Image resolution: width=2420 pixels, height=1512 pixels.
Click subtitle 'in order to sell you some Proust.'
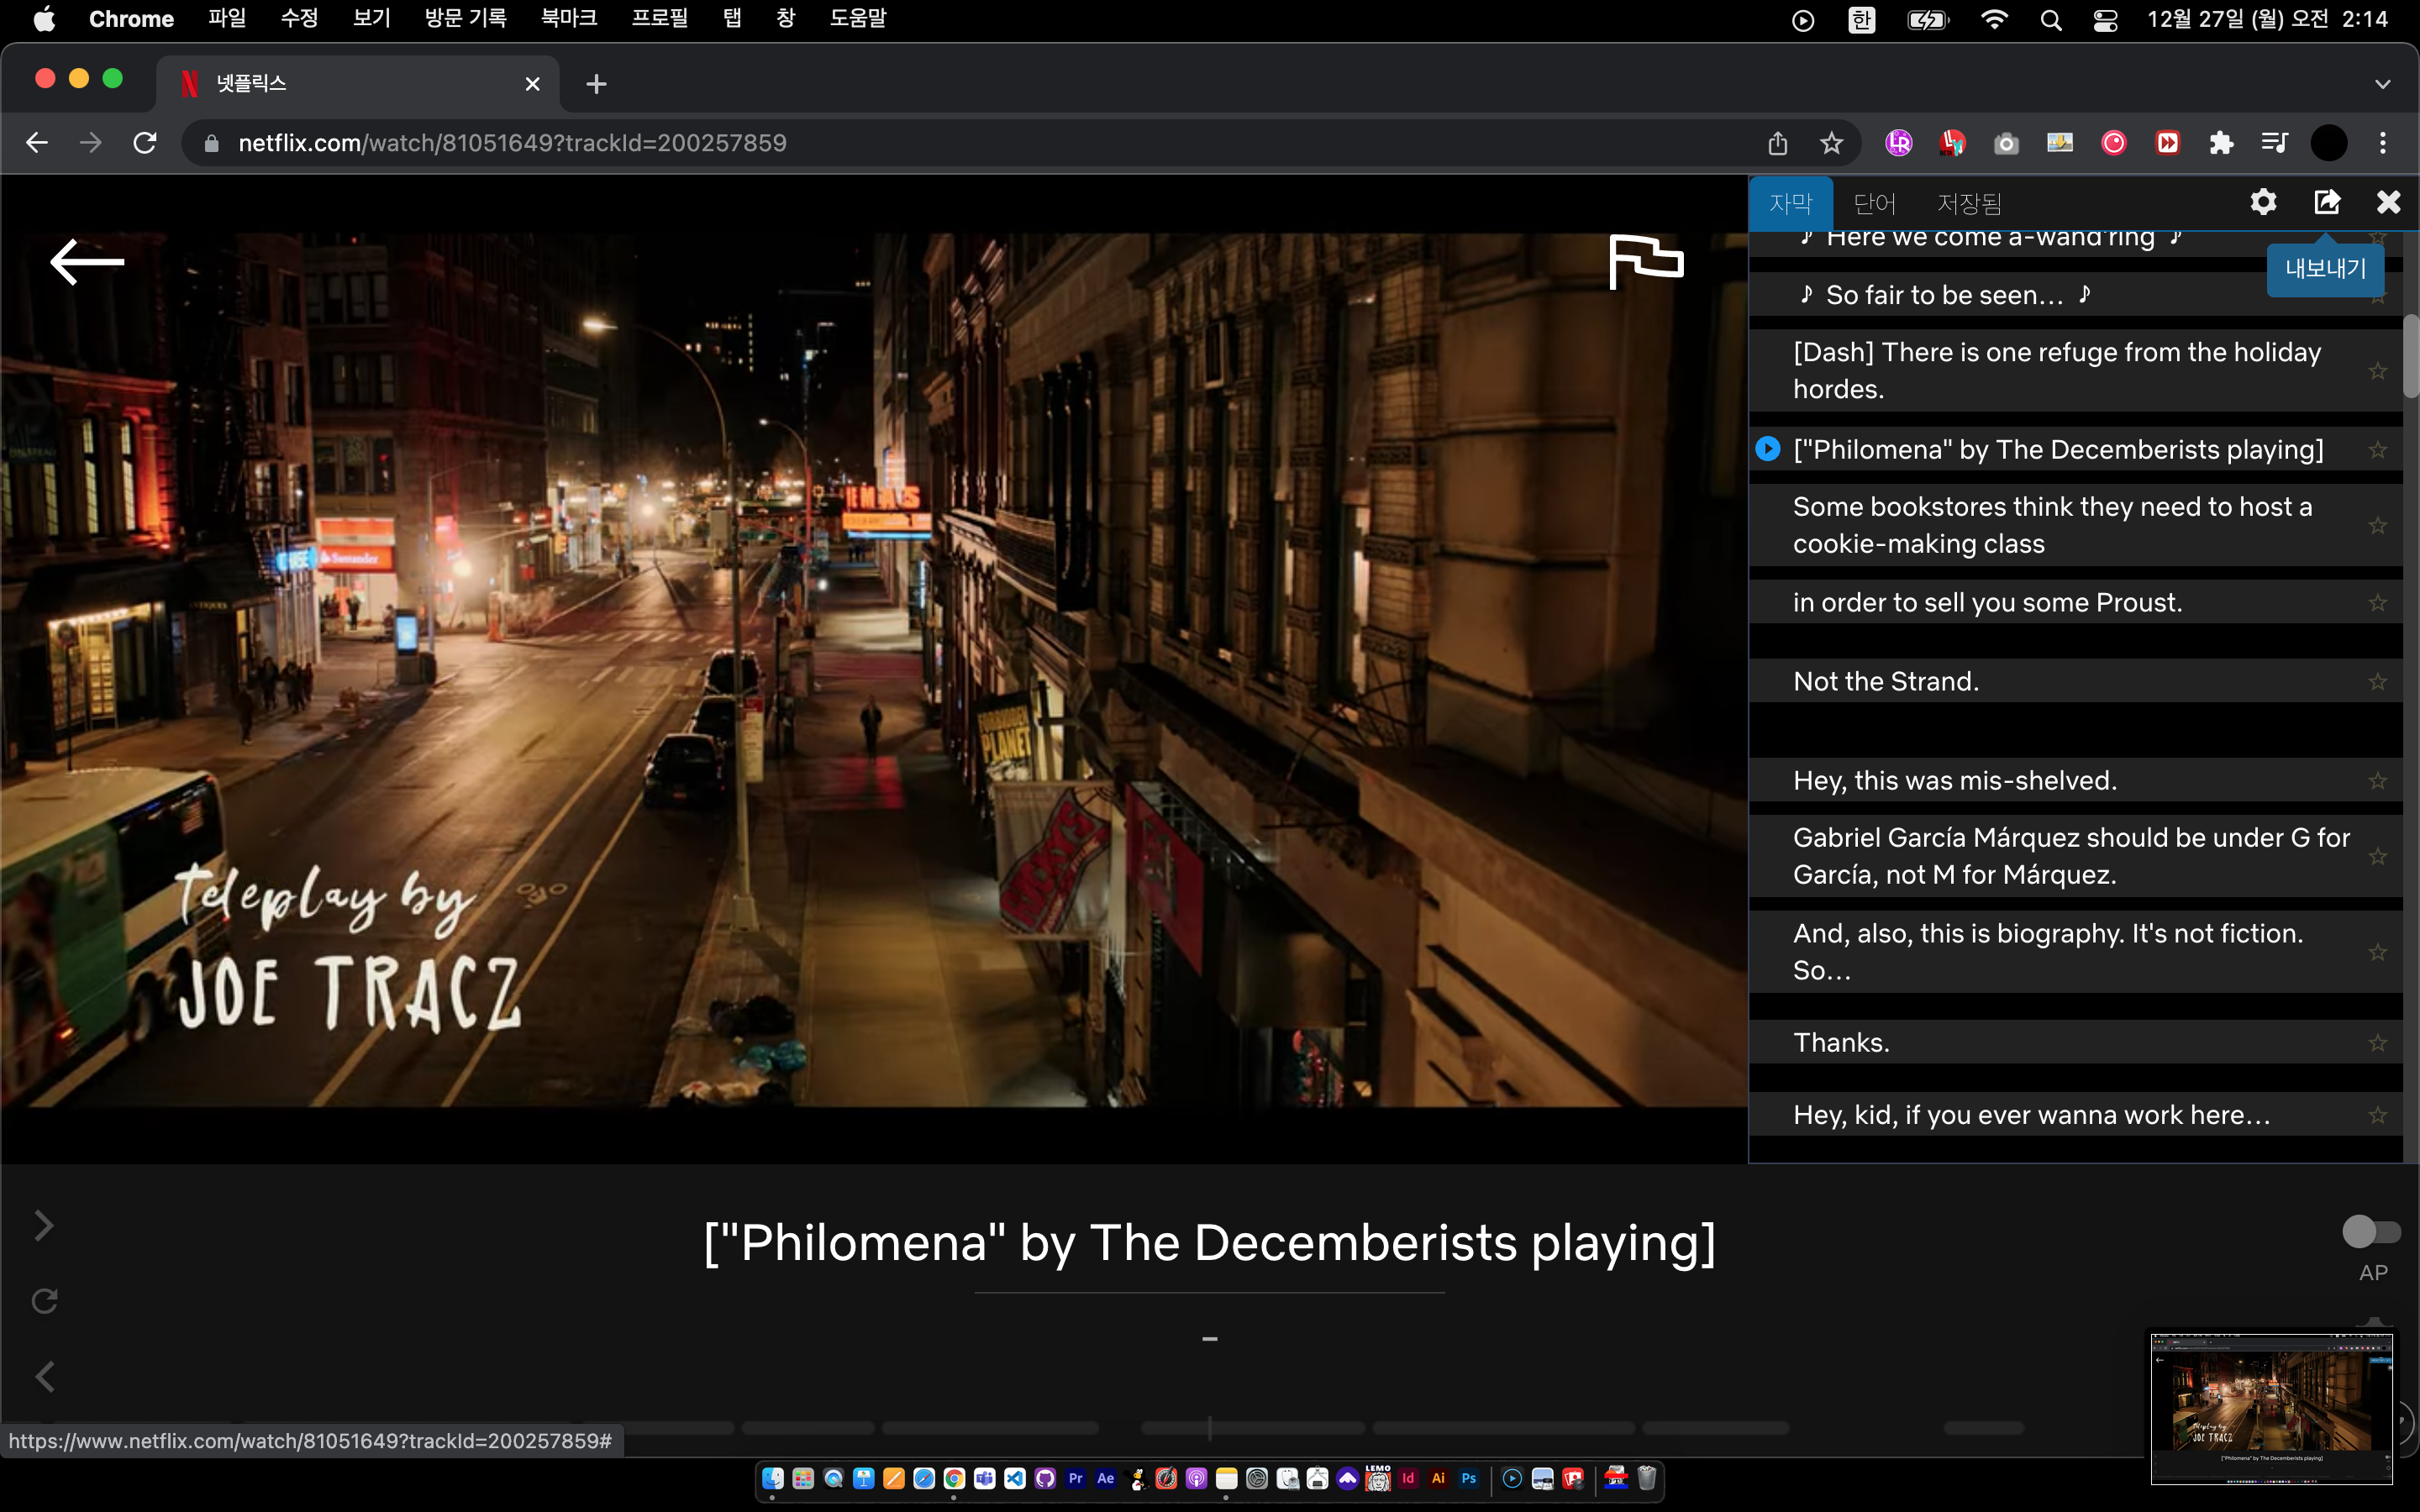(x=1986, y=602)
